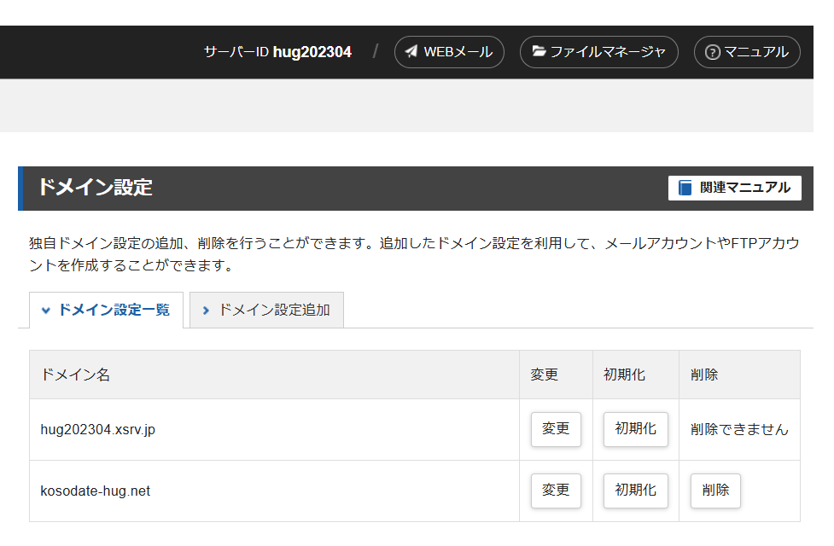
Task: Click the question mark マニュアル icon
Action: click(712, 52)
